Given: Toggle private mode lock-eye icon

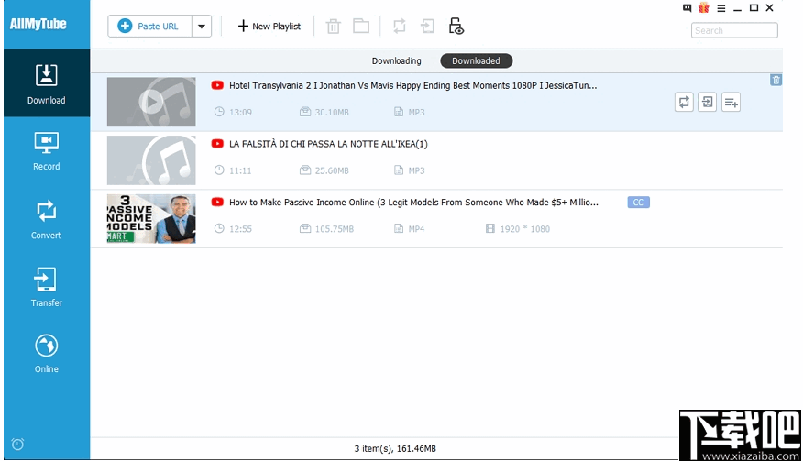Looking at the screenshot, I should point(456,26).
